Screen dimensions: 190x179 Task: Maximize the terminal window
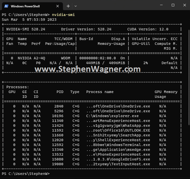click(173, 5)
